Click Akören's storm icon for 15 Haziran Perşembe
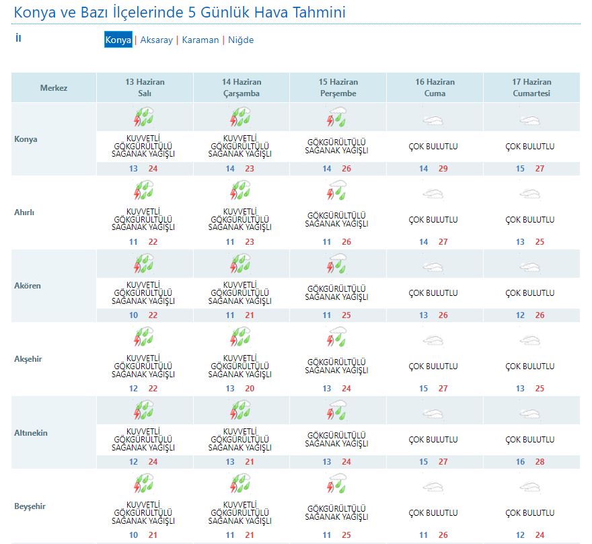 [x=338, y=264]
